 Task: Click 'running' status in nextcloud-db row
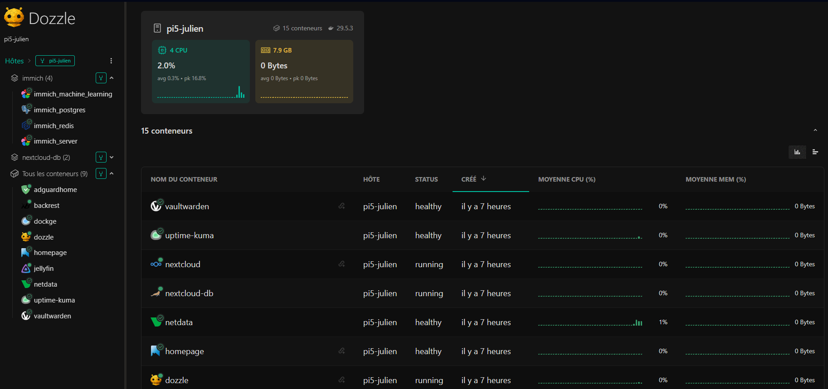[429, 293]
